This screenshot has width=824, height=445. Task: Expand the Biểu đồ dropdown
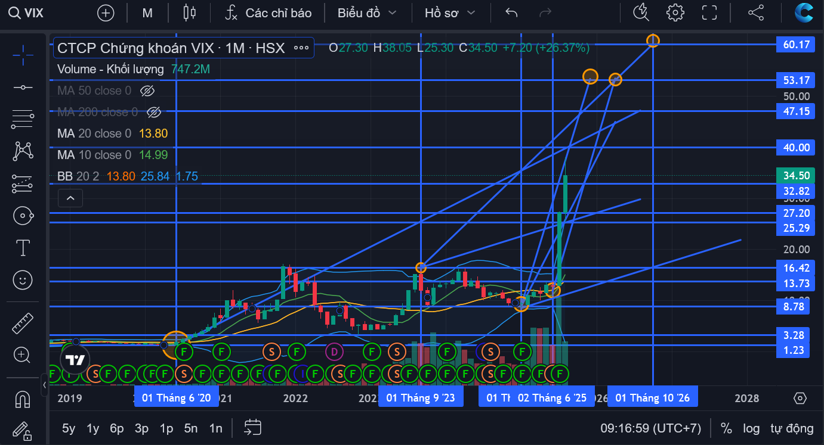(x=367, y=13)
